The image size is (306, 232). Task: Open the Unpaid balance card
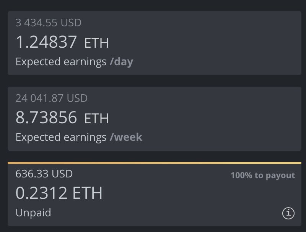coord(155,194)
